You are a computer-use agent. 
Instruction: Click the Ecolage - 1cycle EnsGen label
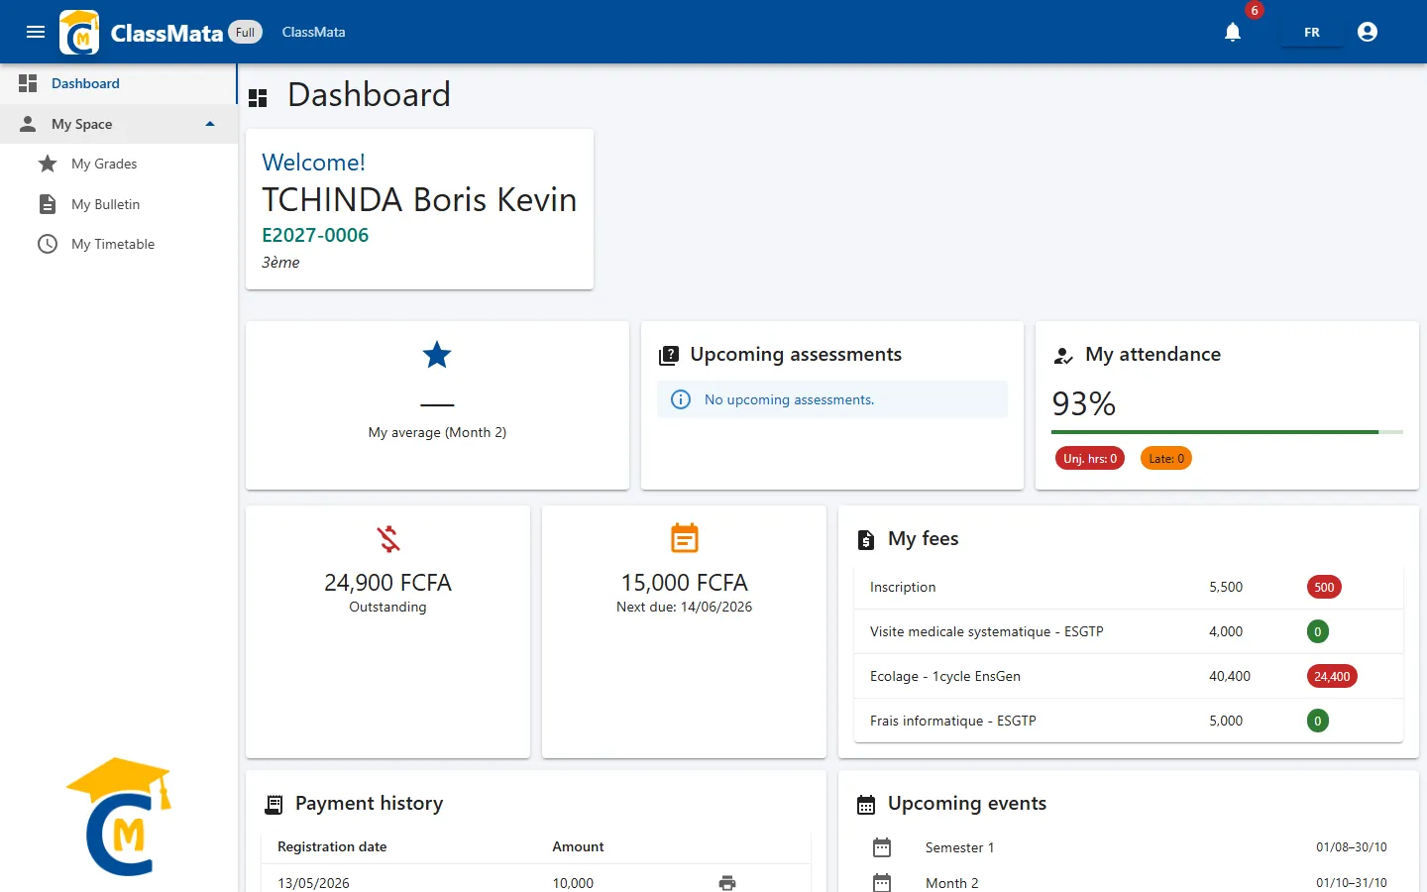click(945, 676)
